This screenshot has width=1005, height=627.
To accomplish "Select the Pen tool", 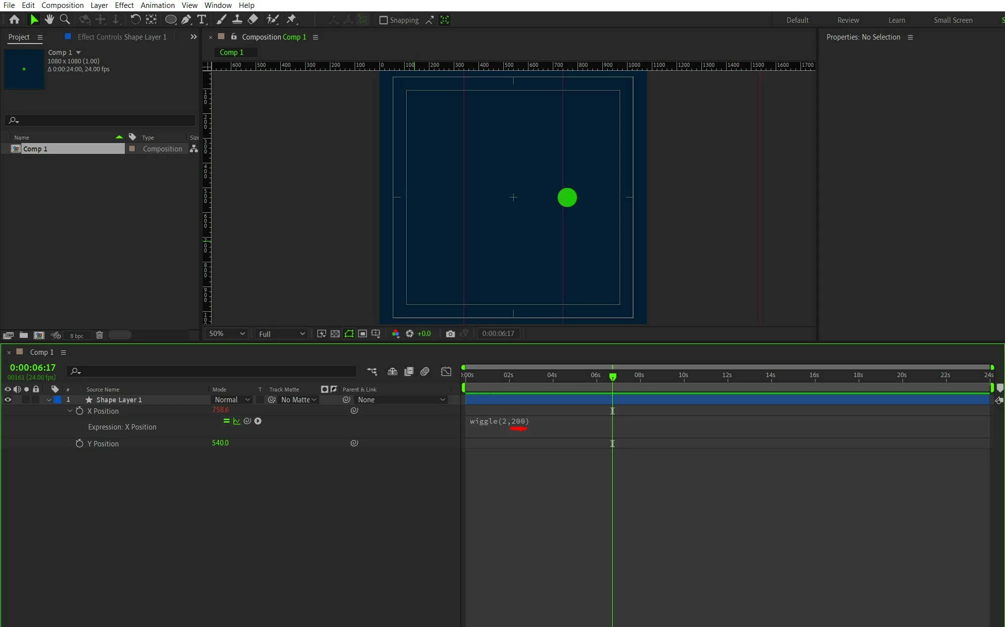I will [186, 19].
